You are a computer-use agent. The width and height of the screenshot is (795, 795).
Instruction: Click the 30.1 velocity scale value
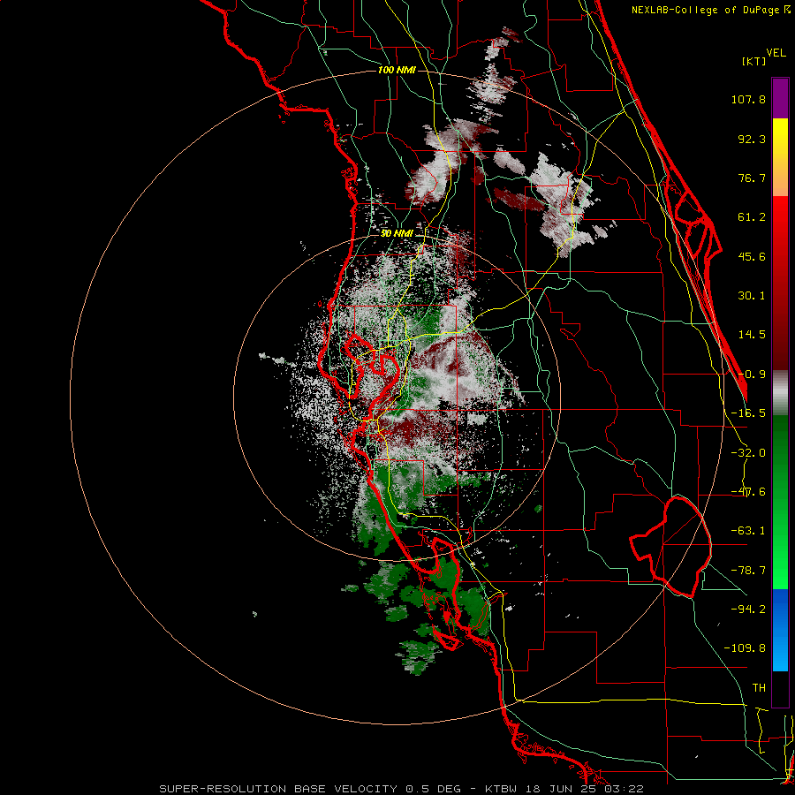752,296
